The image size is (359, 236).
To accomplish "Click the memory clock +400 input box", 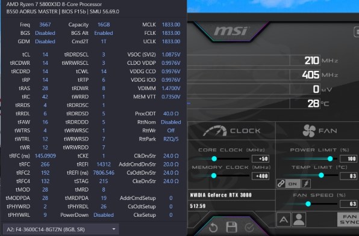I will pyautogui.click(x=260, y=176).
